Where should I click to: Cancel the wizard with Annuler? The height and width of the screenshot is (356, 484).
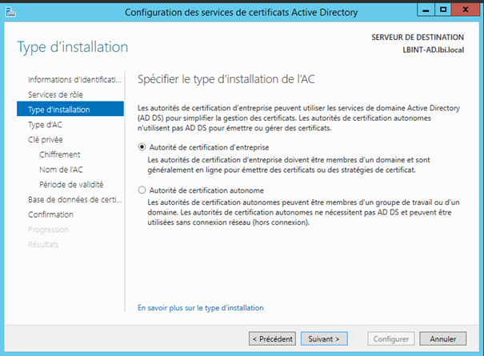tap(442, 338)
